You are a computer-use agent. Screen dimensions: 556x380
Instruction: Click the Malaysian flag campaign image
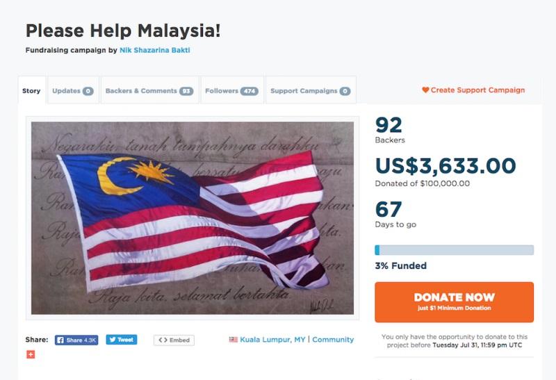pyautogui.click(x=193, y=218)
